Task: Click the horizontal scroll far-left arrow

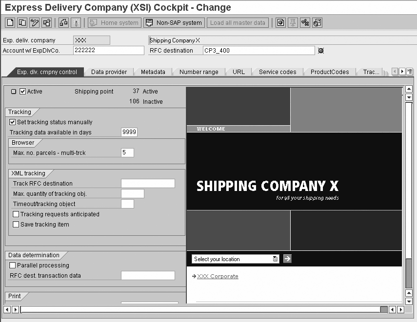Action: click(7, 309)
